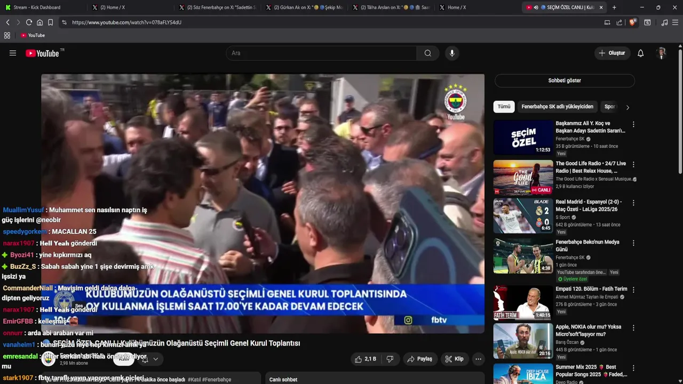Image resolution: width=683 pixels, height=384 pixels.
Task: Open options for Fenerbahçe Beko'nun Medya Günü
Action: point(633,243)
